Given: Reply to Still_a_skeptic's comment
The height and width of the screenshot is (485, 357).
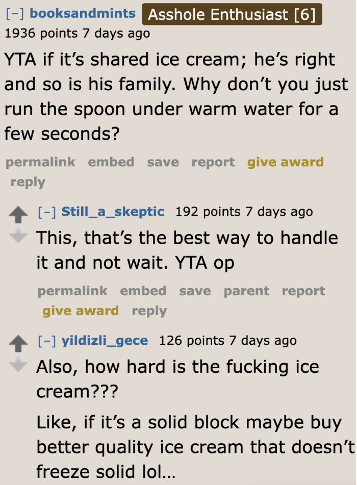Looking at the screenshot, I should coord(149,311).
